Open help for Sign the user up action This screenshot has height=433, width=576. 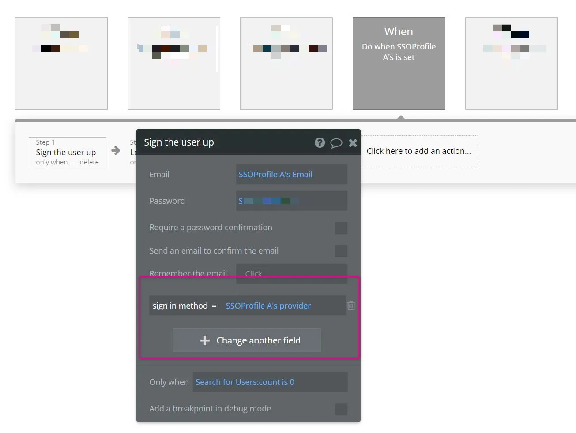point(320,142)
